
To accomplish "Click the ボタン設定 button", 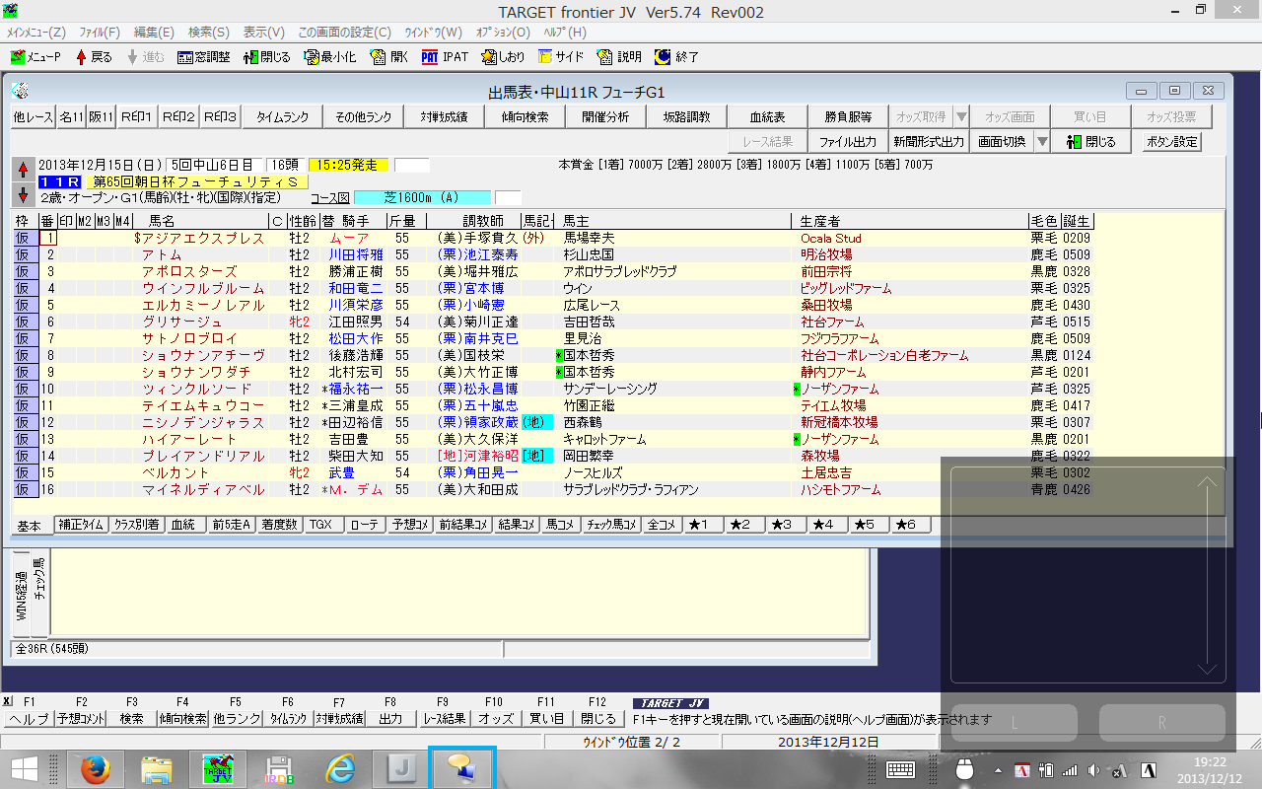I will [1171, 142].
